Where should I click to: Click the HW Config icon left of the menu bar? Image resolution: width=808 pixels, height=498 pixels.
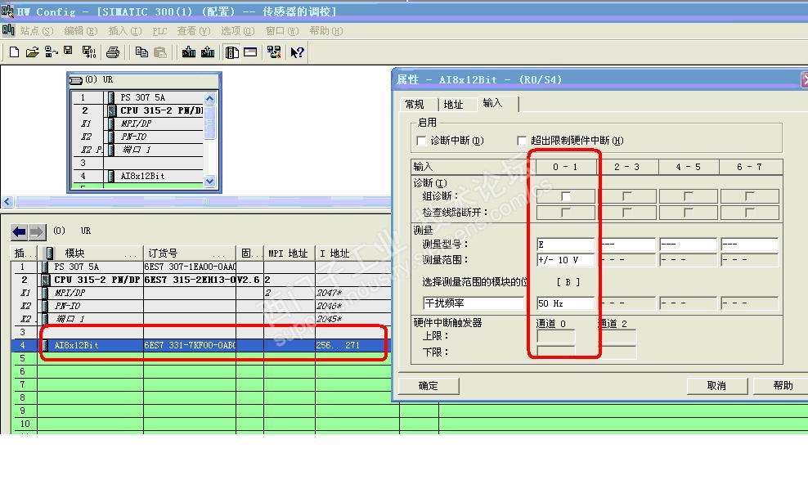pos(8,30)
